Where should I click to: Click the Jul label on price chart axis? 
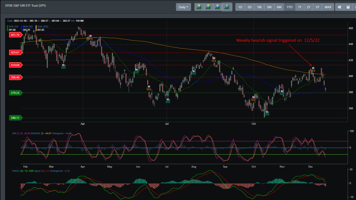tap(167, 124)
